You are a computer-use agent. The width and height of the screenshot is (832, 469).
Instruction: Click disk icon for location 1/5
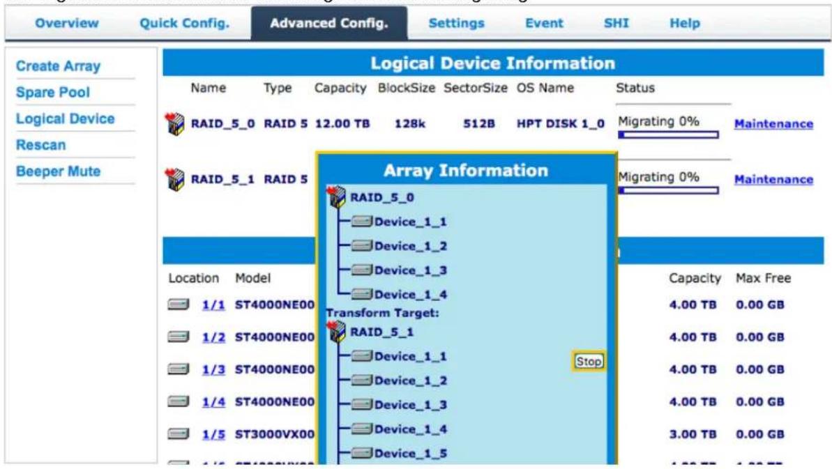coord(179,433)
